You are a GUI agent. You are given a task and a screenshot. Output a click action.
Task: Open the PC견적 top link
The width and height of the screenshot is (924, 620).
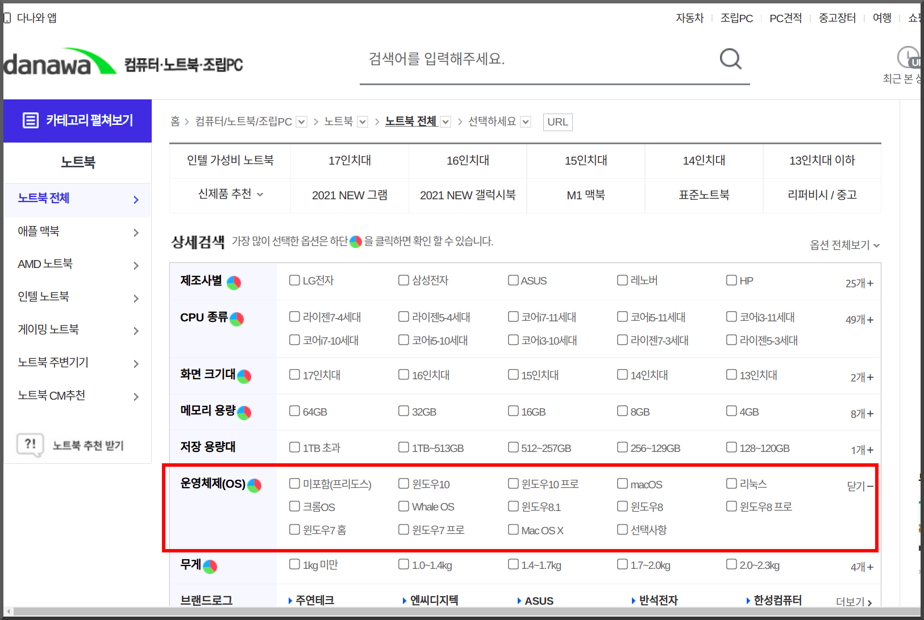click(785, 18)
